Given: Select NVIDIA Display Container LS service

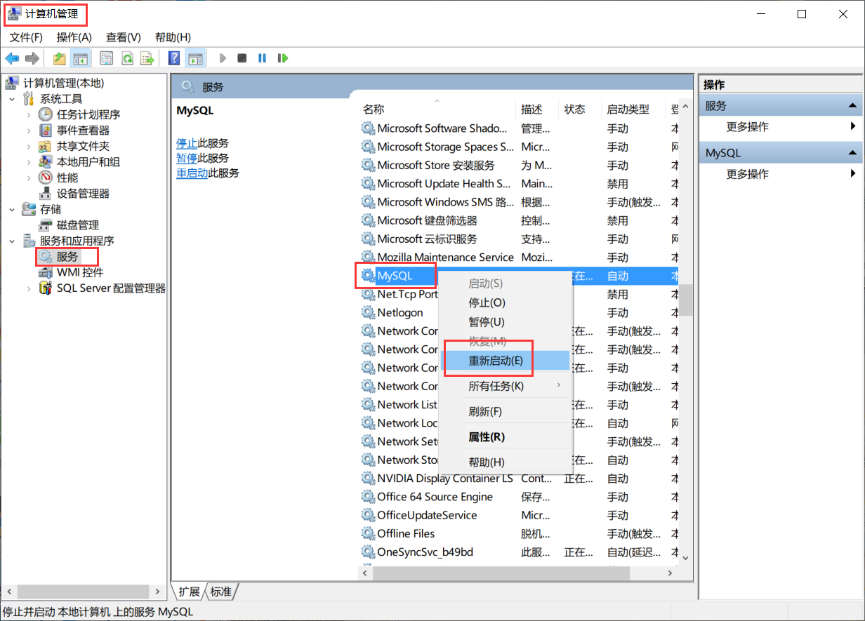Looking at the screenshot, I should click(x=519, y=479).
